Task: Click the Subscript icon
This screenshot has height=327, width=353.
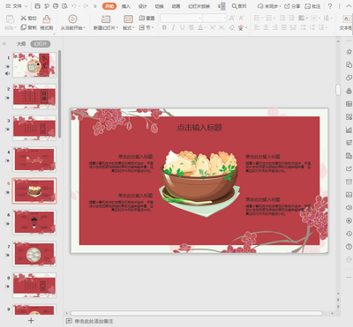Action: 222,27
